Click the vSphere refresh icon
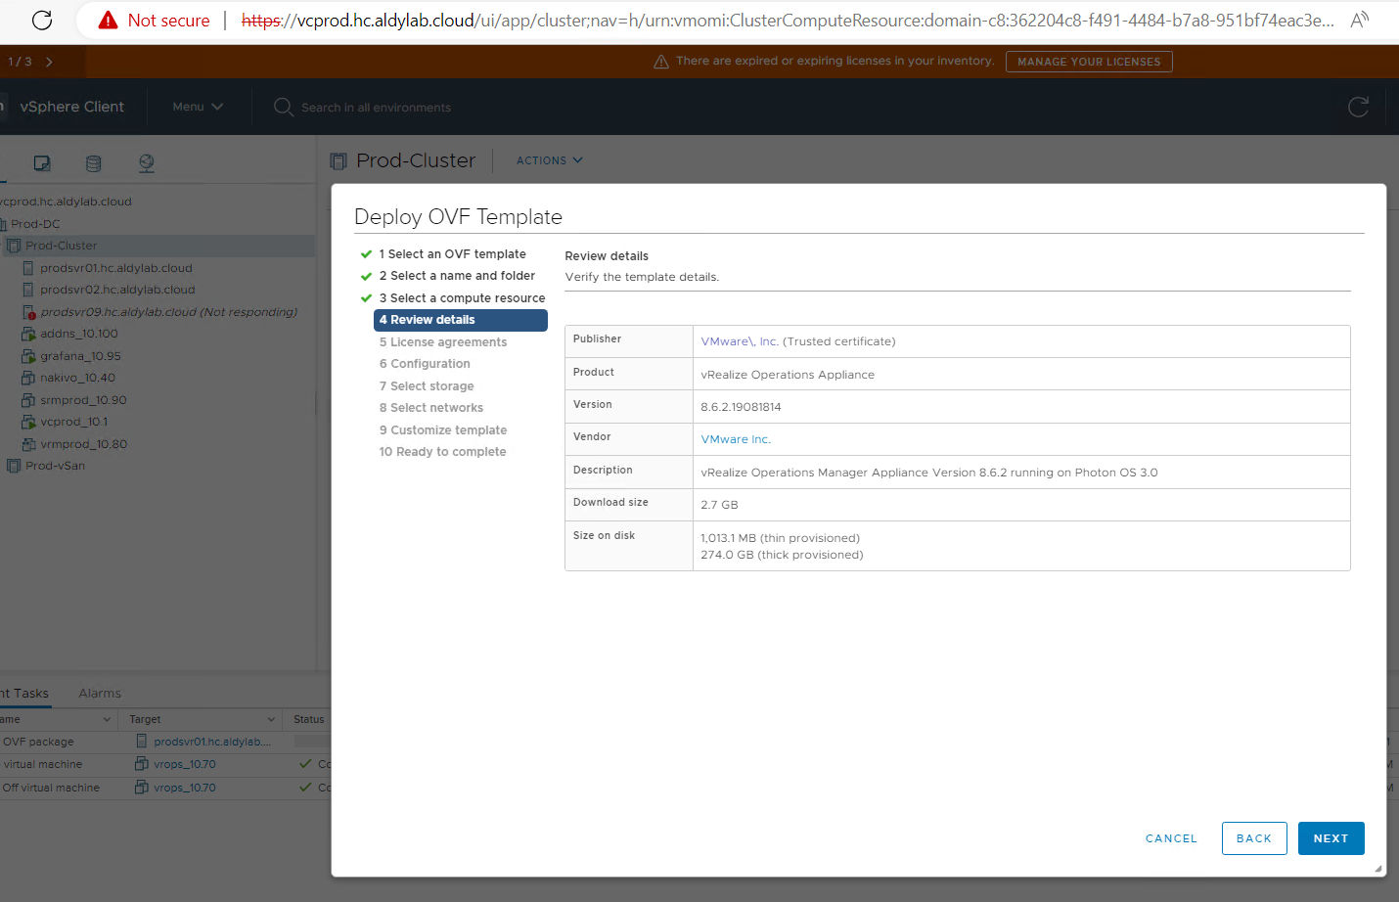This screenshot has height=902, width=1399. pyautogui.click(x=1358, y=107)
